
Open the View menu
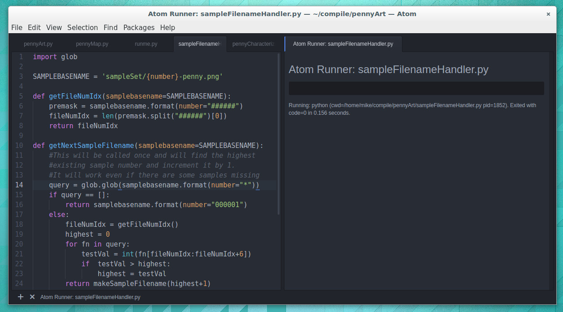(54, 27)
